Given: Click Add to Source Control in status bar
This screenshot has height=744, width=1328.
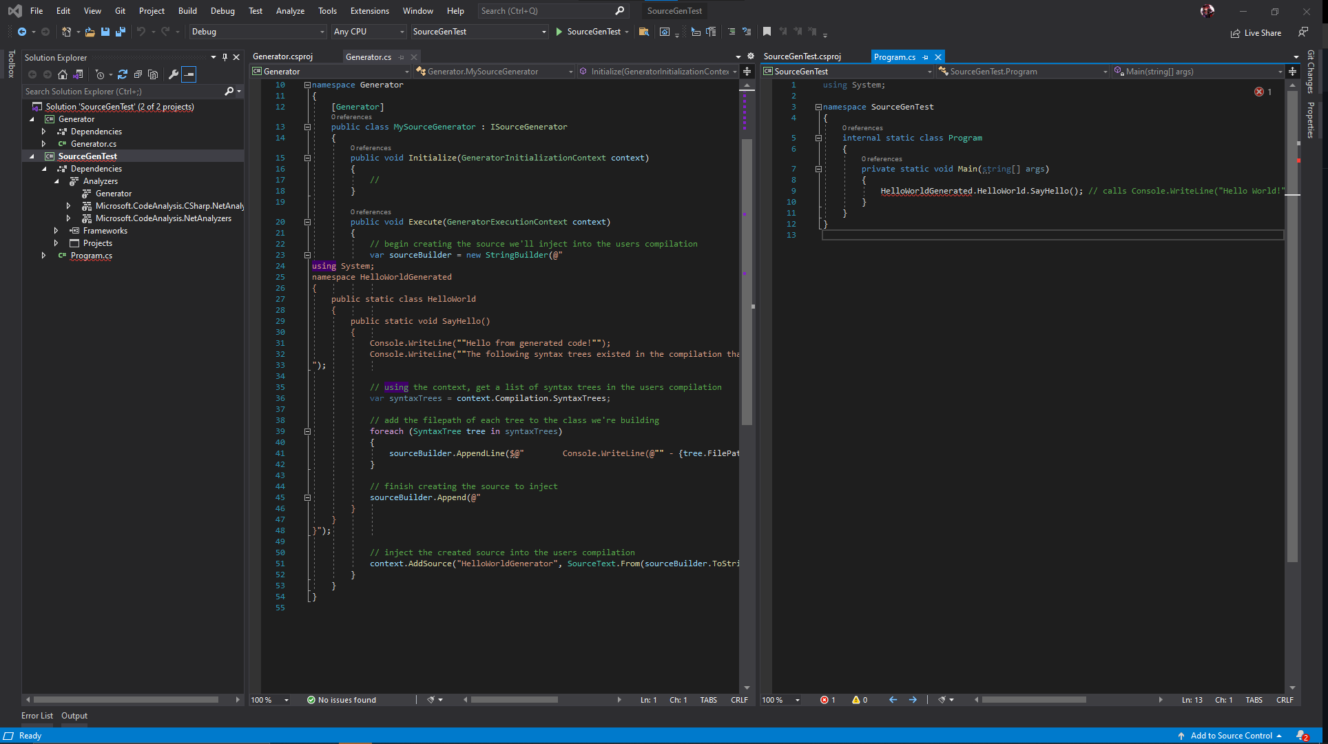Looking at the screenshot, I should click(x=1230, y=736).
